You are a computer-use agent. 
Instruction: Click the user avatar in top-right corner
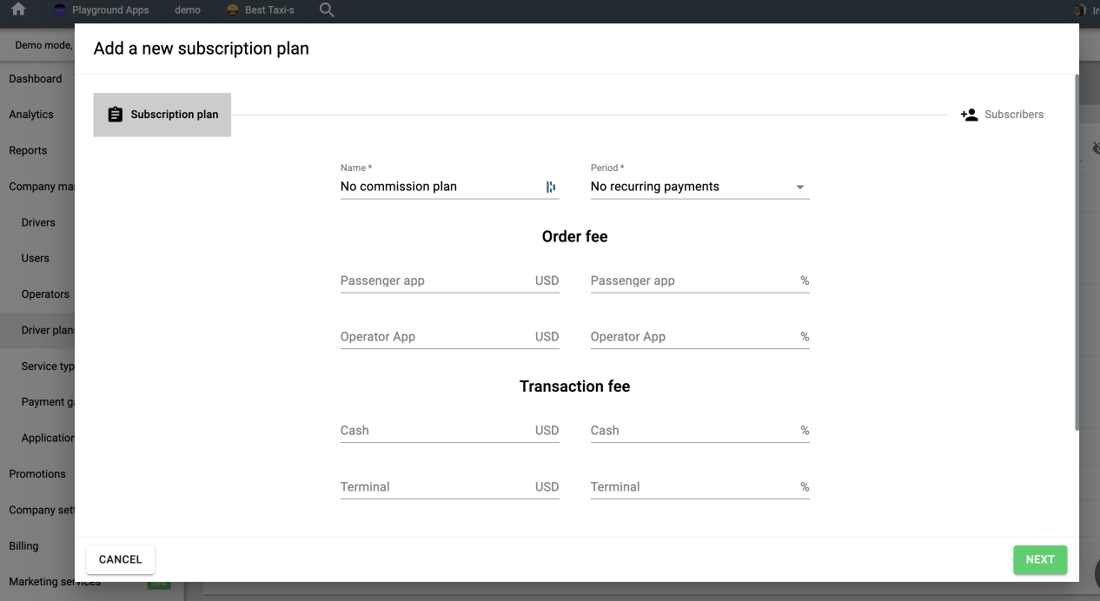click(1080, 10)
